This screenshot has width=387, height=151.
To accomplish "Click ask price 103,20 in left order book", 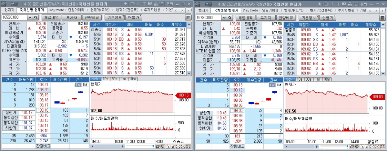I will click(x=43, y=89).
